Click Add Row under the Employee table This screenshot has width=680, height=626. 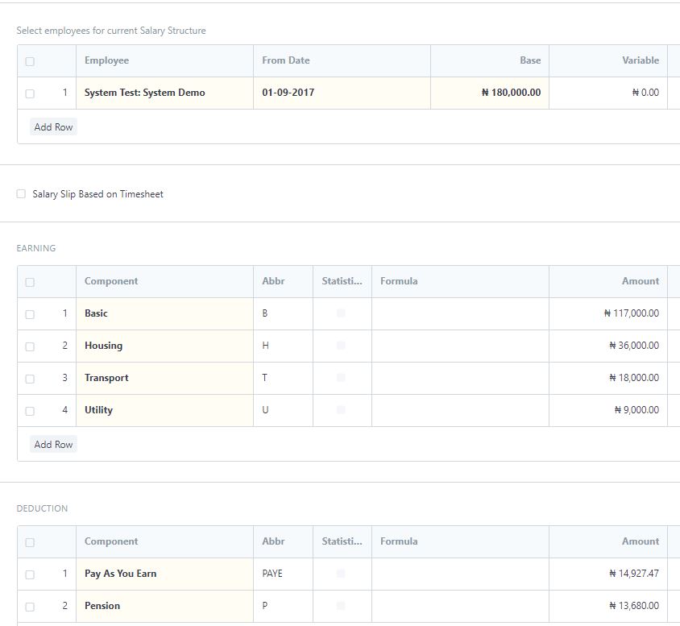[x=53, y=127]
